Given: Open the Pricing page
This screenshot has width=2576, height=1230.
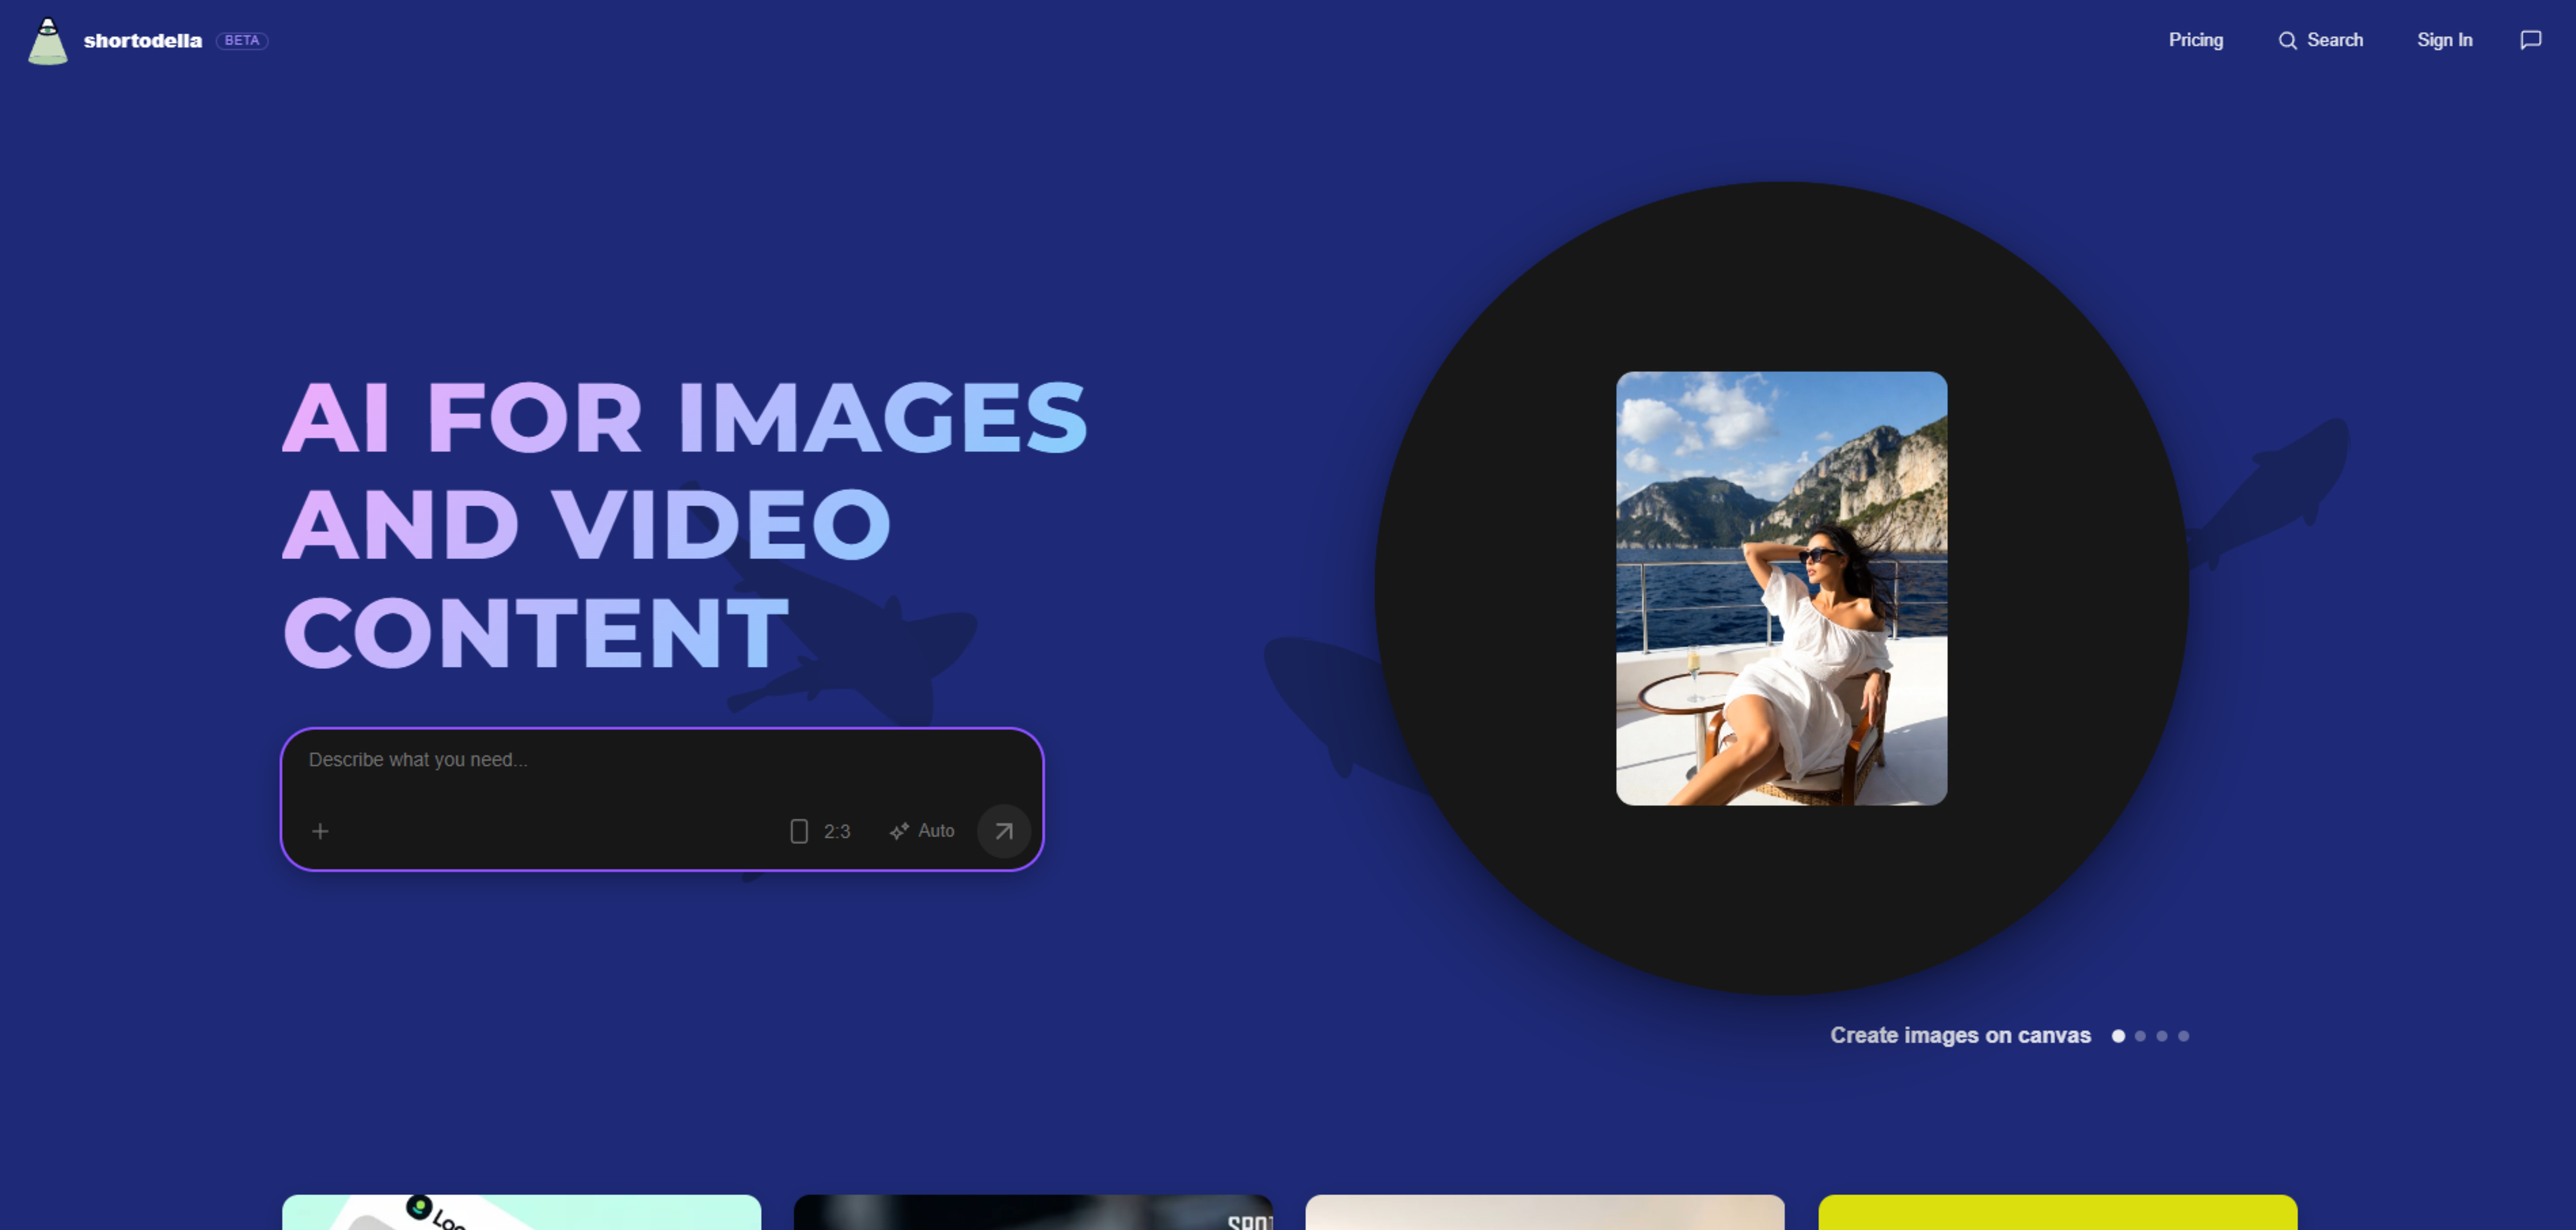Looking at the screenshot, I should pyautogui.click(x=2196, y=40).
